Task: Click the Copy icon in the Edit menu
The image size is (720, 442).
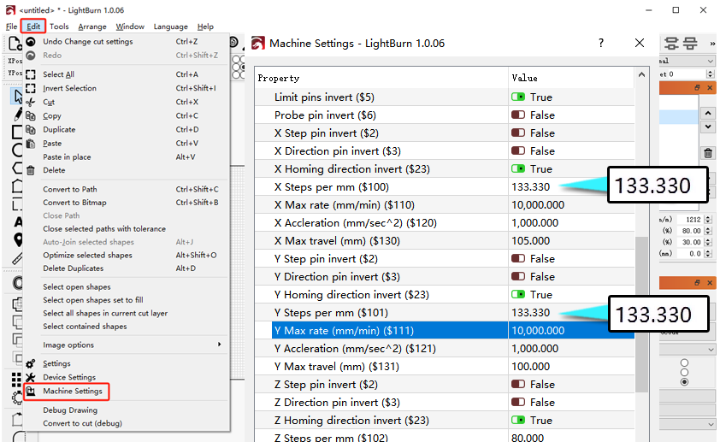Action: coord(31,115)
